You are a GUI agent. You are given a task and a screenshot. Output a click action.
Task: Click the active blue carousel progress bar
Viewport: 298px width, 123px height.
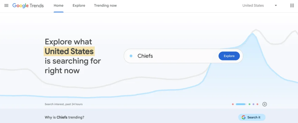point(241,104)
